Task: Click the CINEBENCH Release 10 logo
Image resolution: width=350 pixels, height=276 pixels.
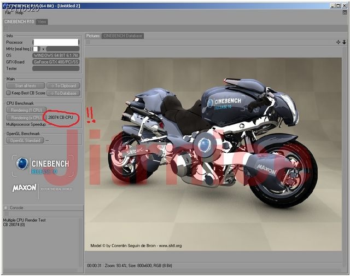Action: [43, 166]
